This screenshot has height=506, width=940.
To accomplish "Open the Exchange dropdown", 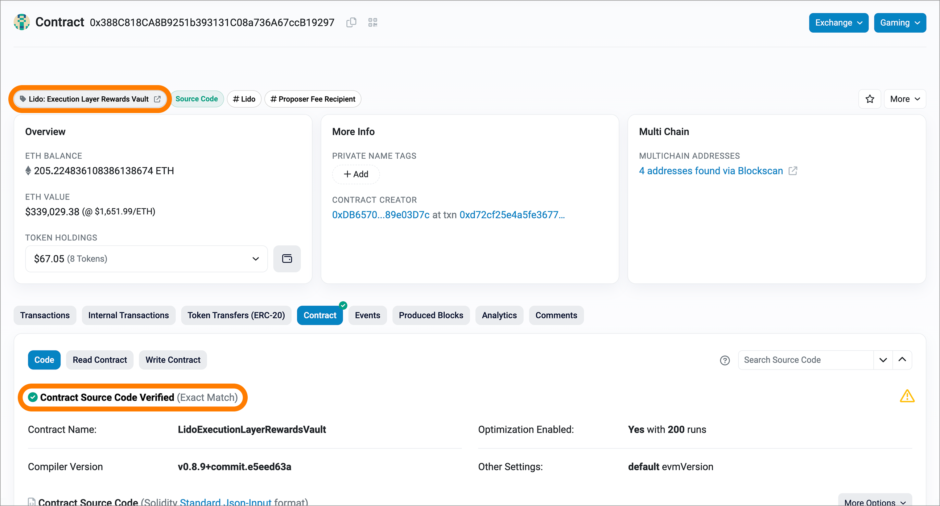I will pos(838,23).
